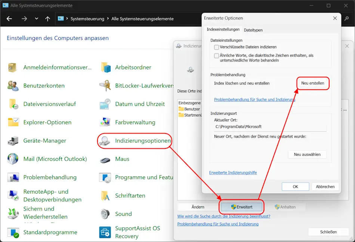Rebuild the index with Neu erstellen
This screenshot has width=355, height=242.
coord(313,84)
